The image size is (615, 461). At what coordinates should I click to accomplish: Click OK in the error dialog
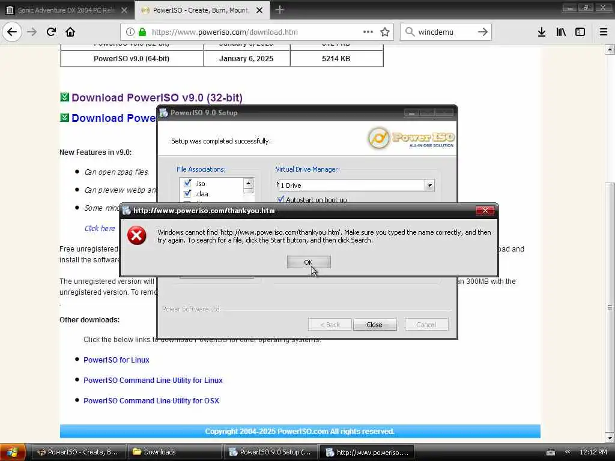309,262
